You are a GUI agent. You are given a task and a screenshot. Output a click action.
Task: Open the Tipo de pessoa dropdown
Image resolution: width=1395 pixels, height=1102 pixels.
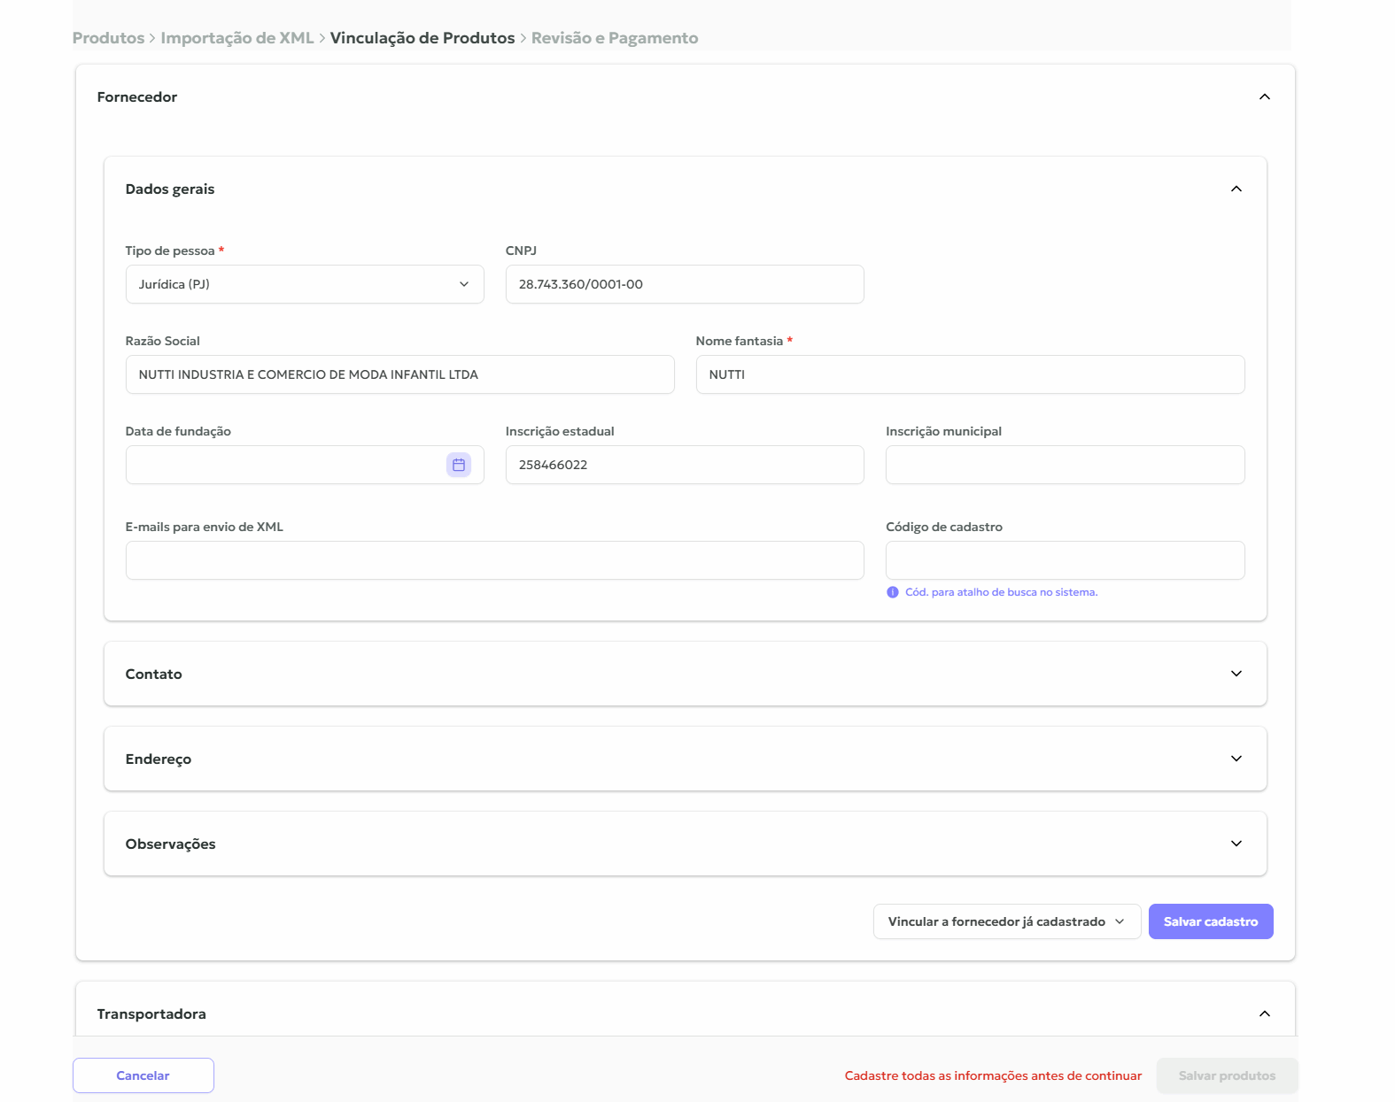(304, 284)
